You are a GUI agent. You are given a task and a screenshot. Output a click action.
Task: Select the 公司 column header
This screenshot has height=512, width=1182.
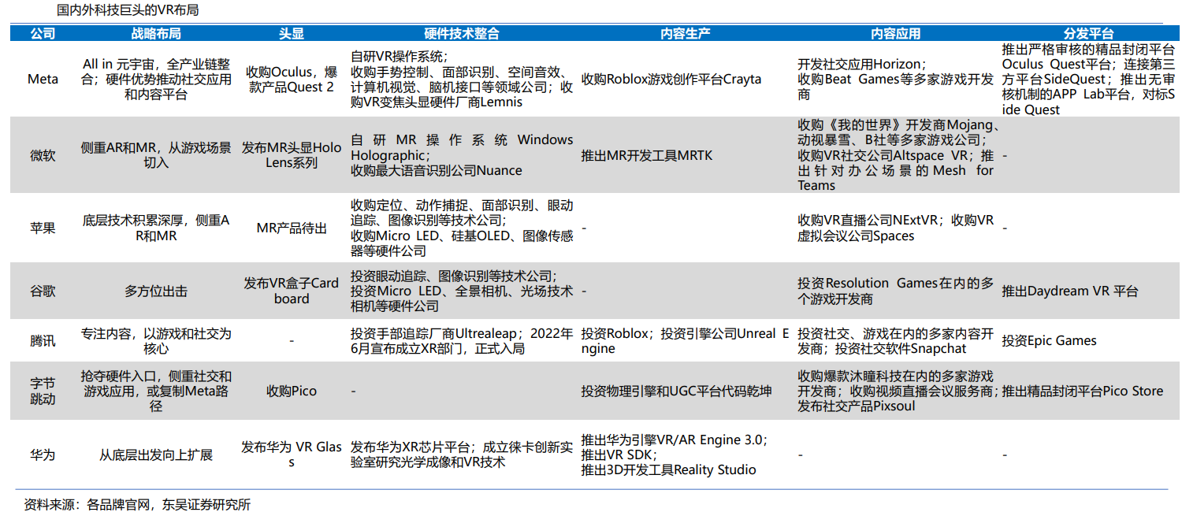pos(43,33)
